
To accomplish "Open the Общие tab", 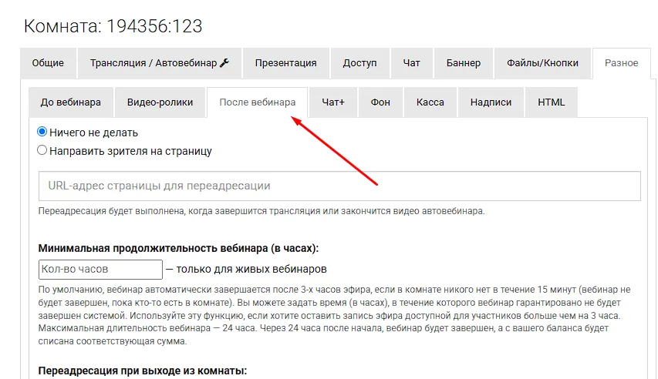I will [48, 63].
